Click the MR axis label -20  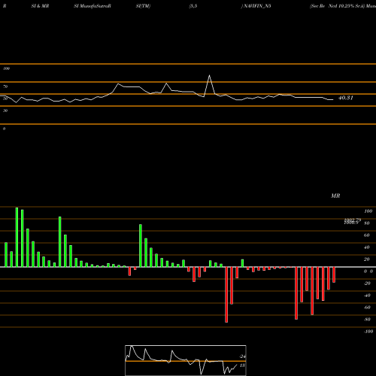pos(367,284)
